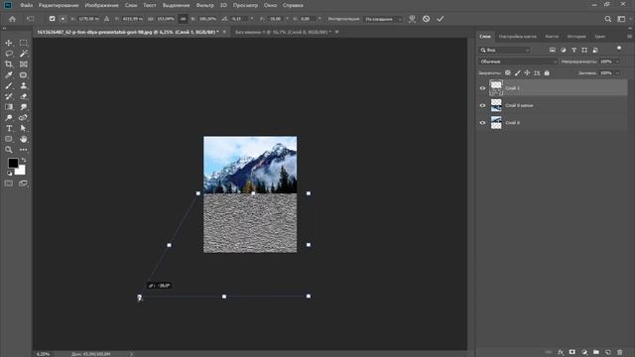Hide the bottom Слой 0 layer
The height and width of the screenshot is (357, 635).
pos(482,123)
